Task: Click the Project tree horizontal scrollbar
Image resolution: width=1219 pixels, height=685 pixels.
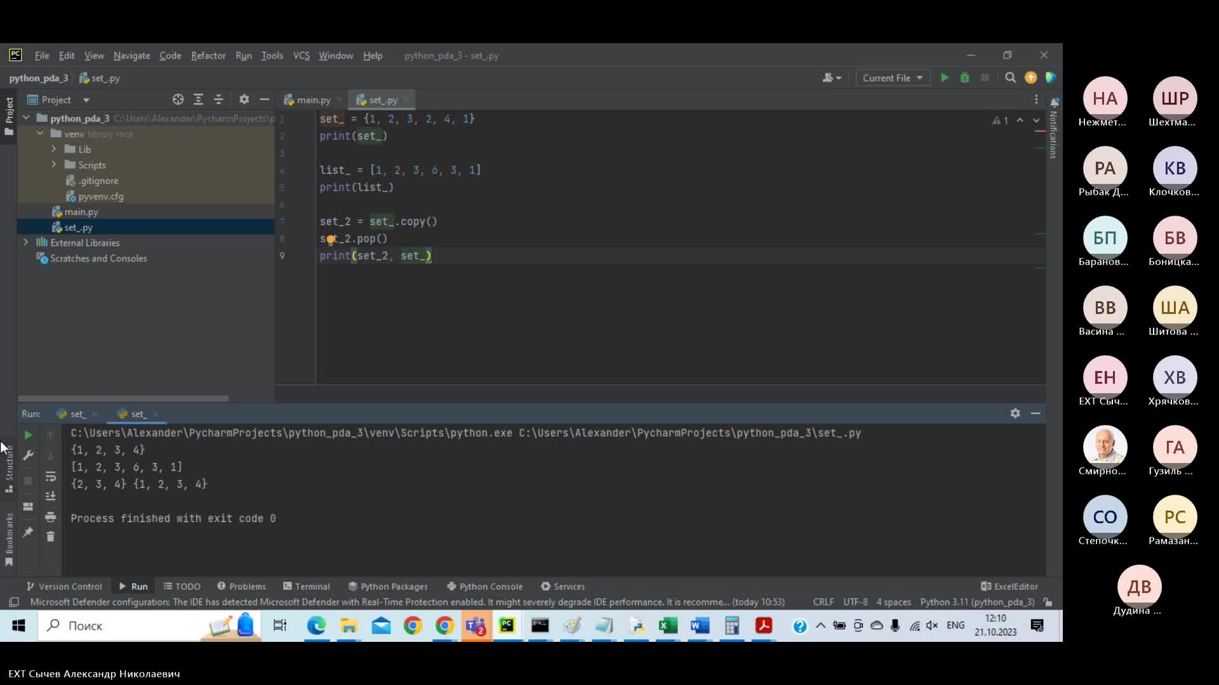Action: click(123, 398)
